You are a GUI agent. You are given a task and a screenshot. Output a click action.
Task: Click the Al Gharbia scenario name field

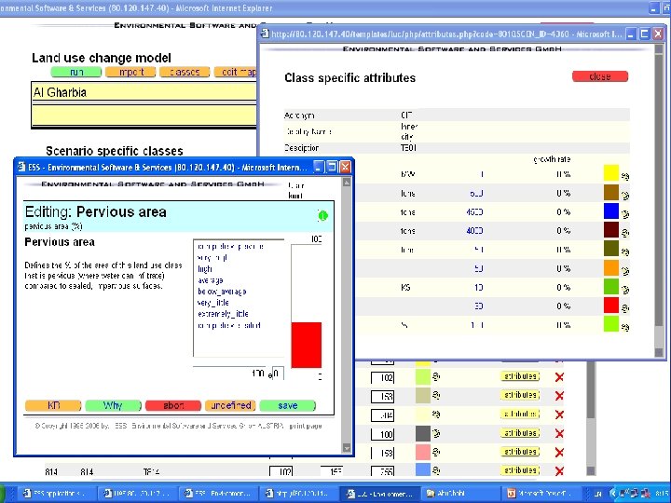pos(144,92)
